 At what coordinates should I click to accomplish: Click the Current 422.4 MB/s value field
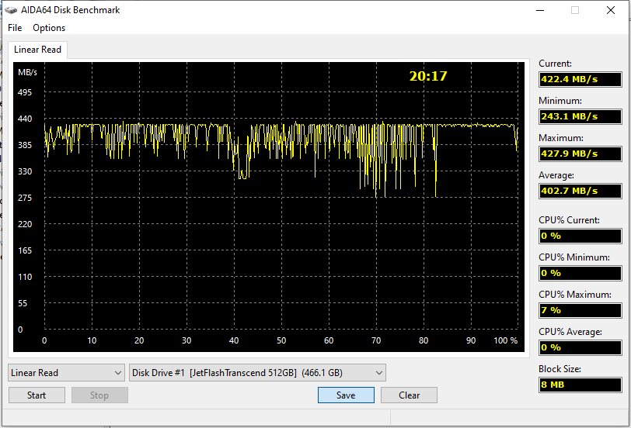click(x=580, y=79)
